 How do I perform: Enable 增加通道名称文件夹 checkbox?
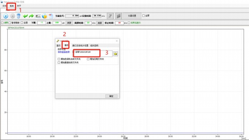pos(59,63)
